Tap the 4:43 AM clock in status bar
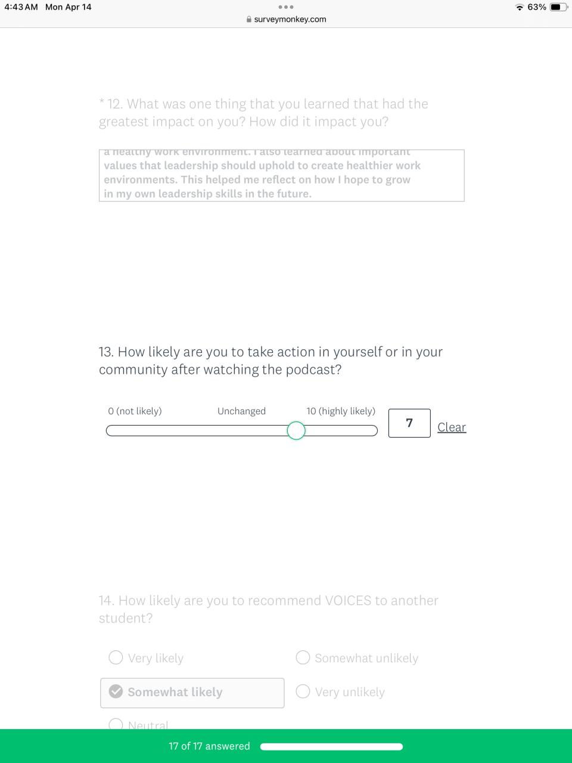 pyautogui.click(x=21, y=7)
